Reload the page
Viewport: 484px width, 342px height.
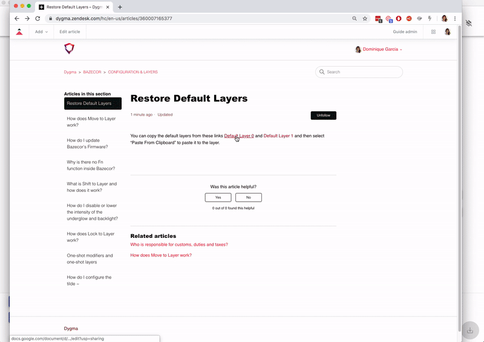tap(38, 19)
